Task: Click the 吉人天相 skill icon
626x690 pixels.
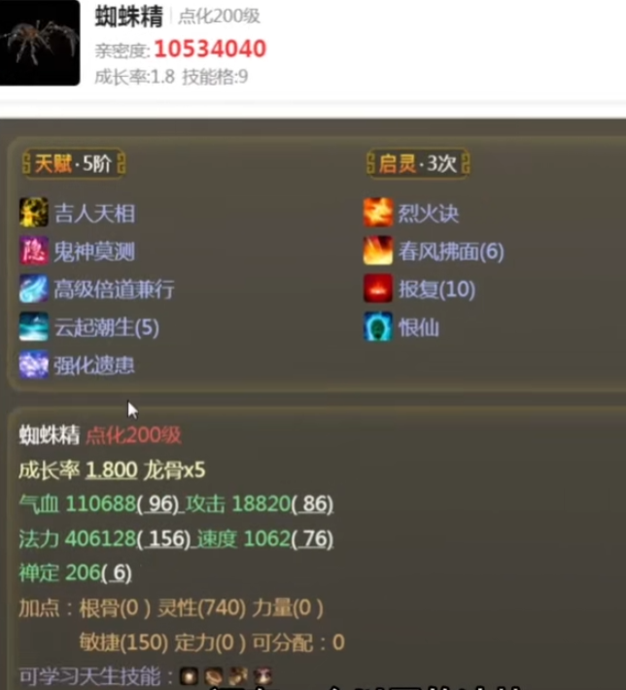Action: (x=33, y=213)
